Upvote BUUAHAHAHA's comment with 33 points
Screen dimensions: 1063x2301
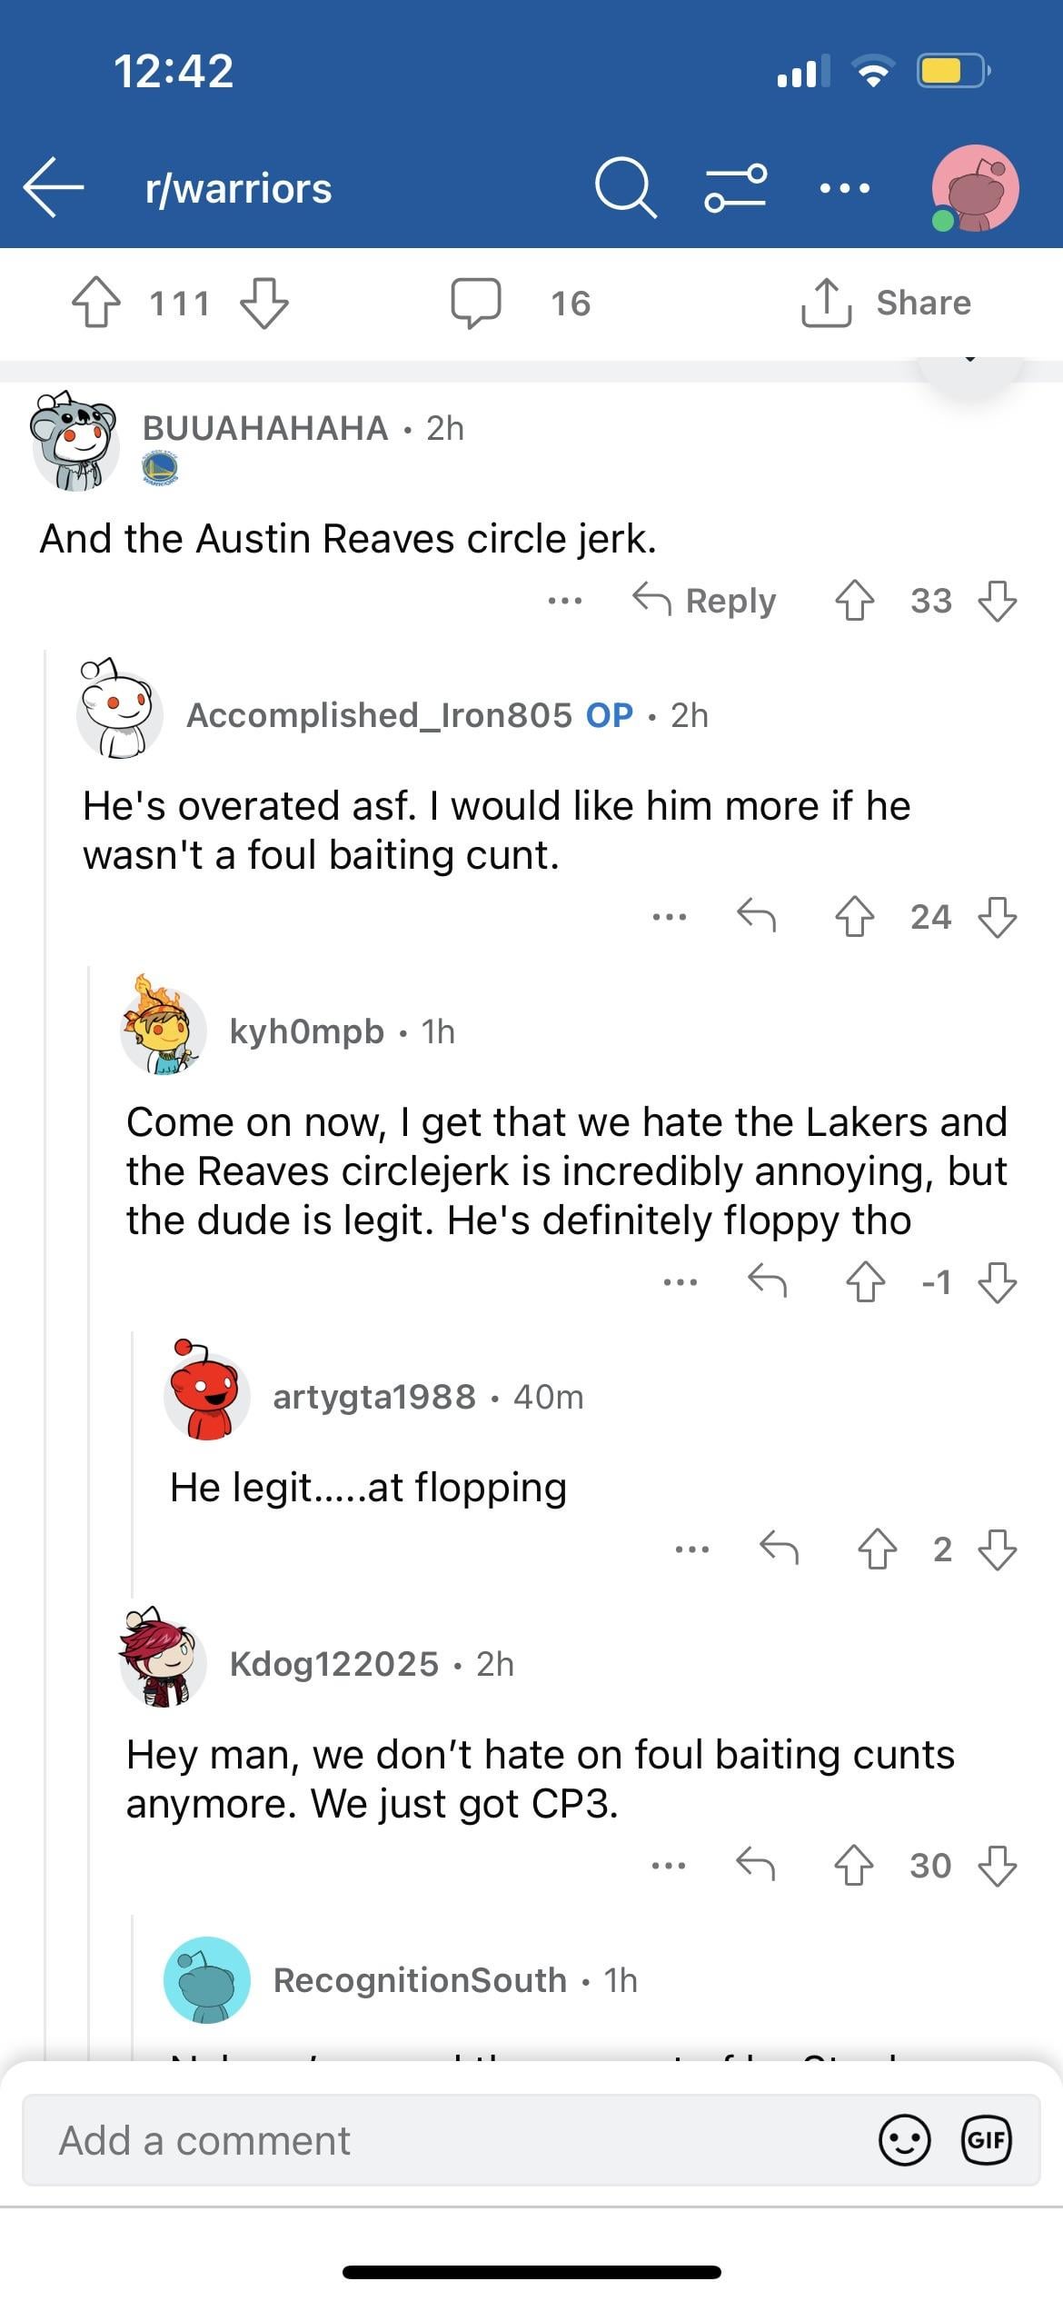854,601
